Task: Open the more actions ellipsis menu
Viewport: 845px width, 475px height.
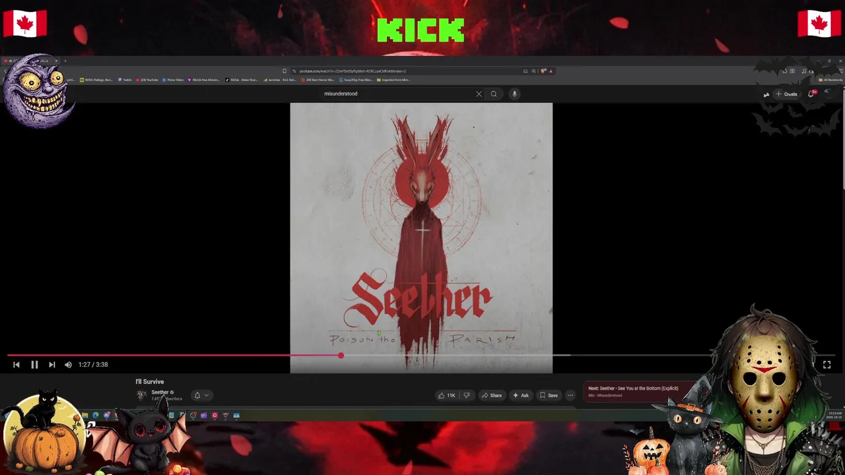Action: 570,395
